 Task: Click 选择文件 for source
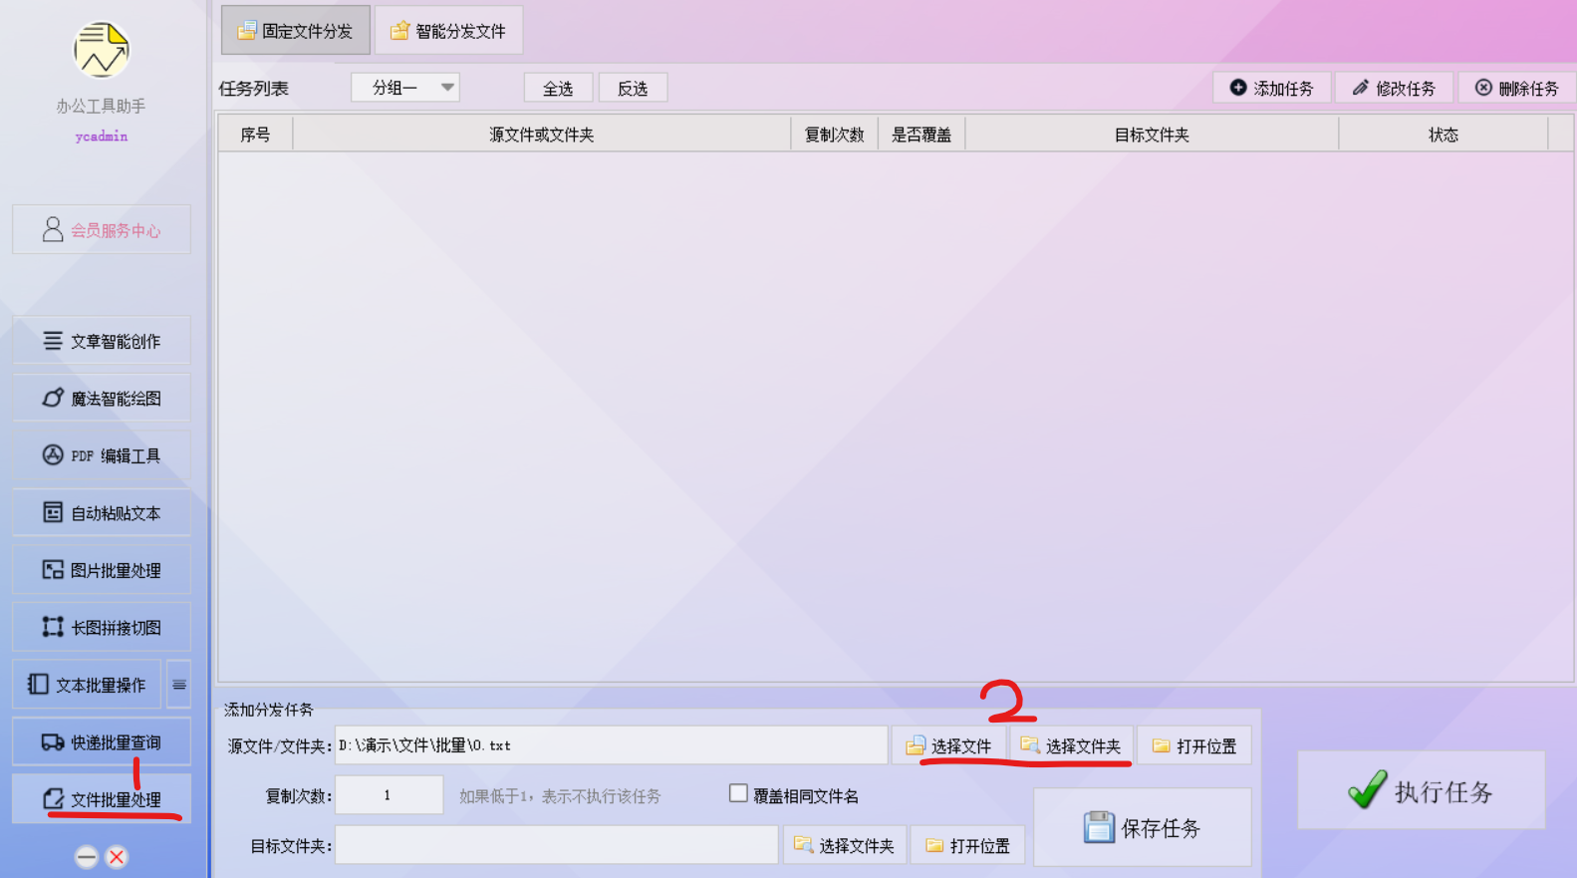coord(948,745)
